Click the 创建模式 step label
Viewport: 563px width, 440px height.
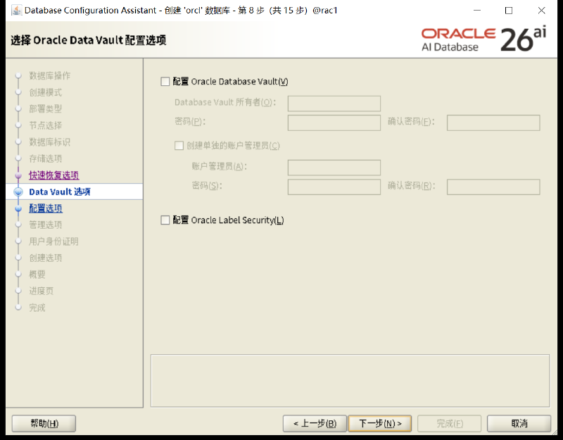click(46, 92)
